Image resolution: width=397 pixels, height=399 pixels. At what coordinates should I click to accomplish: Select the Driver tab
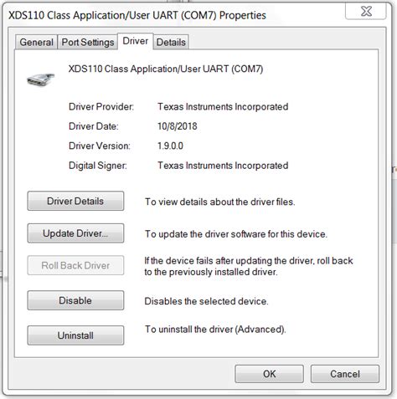(x=136, y=41)
